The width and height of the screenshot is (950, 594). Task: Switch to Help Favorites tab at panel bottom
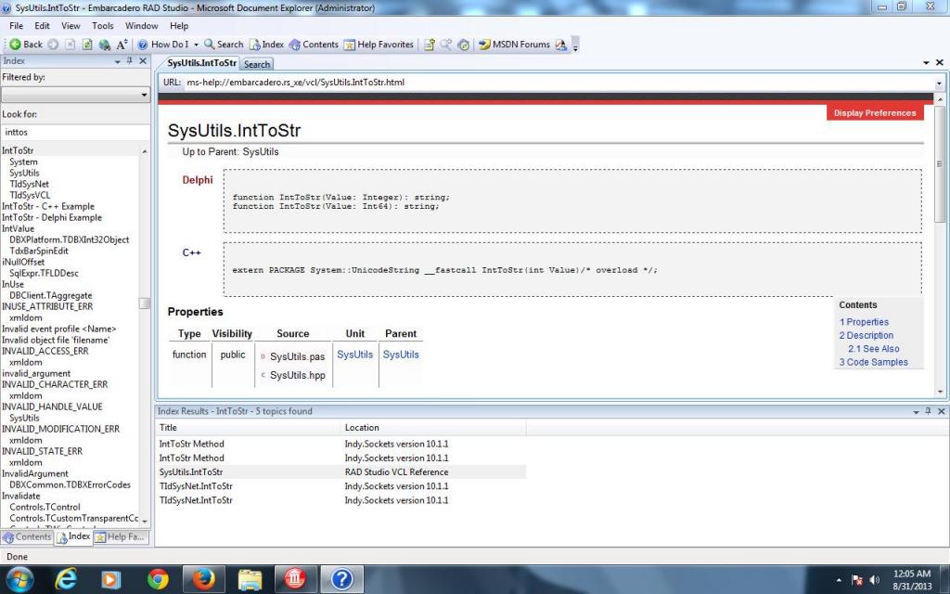[122, 537]
